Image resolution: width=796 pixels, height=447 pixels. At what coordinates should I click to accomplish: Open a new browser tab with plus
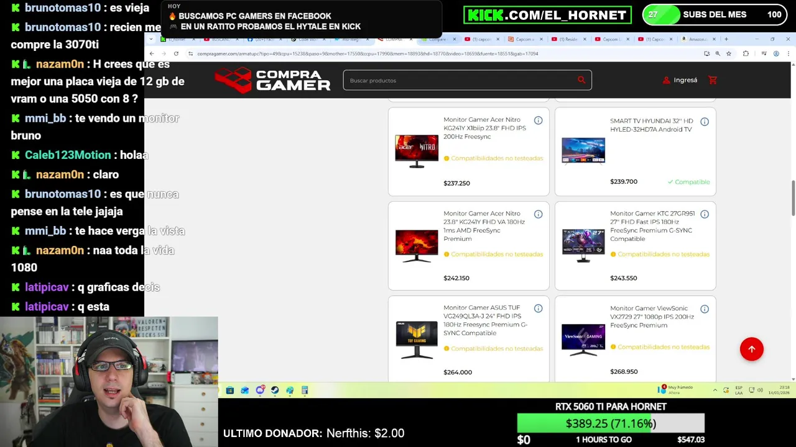coord(726,39)
